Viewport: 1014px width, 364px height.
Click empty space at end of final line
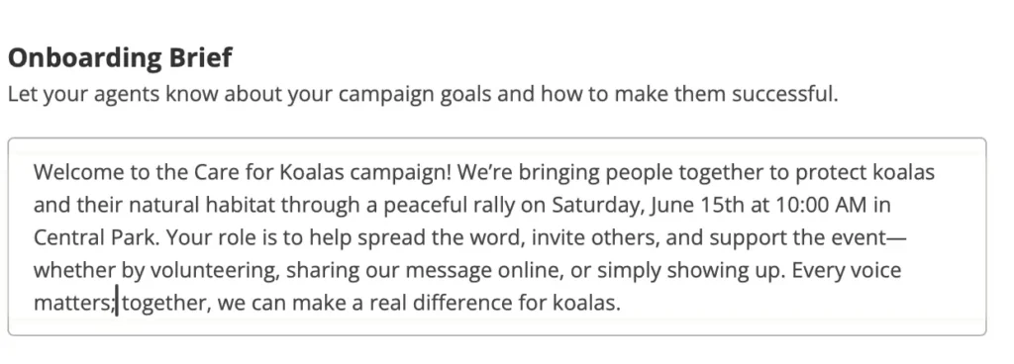click(x=795, y=302)
